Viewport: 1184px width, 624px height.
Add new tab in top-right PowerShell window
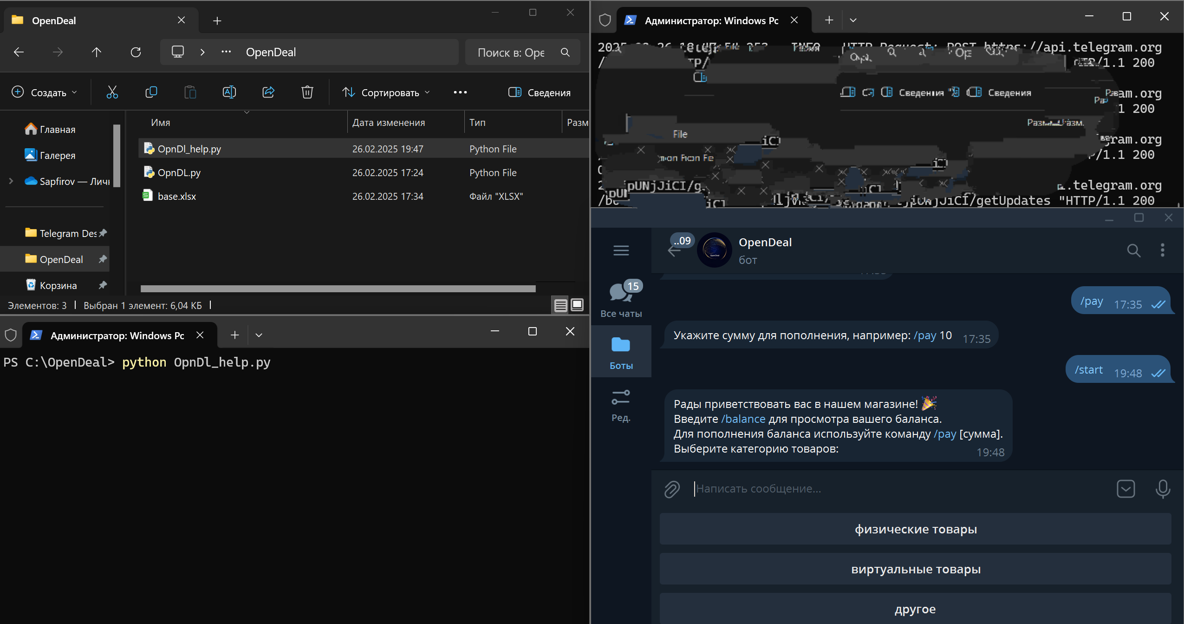point(829,20)
